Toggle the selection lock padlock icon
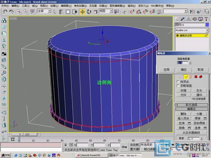The image size is (211, 158). [66, 145]
